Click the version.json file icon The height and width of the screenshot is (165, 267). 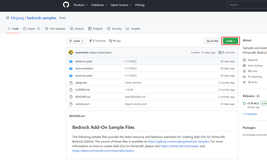[71, 104]
